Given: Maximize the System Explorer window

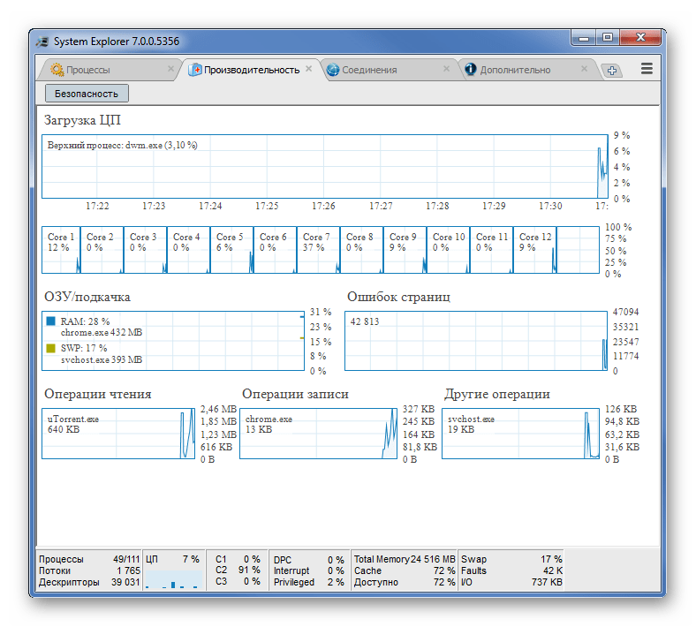Looking at the screenshot, I should [x=607, y=38].
